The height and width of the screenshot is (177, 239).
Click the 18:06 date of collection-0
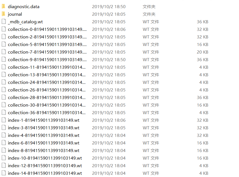click(109, 29)
